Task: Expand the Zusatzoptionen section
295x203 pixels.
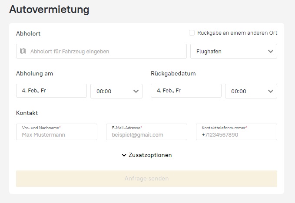Action: pyautogui.click(x=150, y=155)
